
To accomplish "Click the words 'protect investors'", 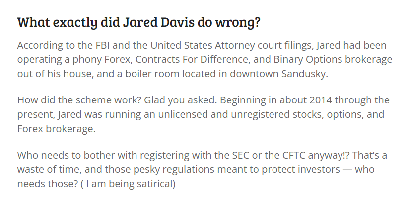I will 301,169.
